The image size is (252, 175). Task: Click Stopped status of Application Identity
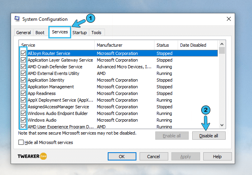164,80
